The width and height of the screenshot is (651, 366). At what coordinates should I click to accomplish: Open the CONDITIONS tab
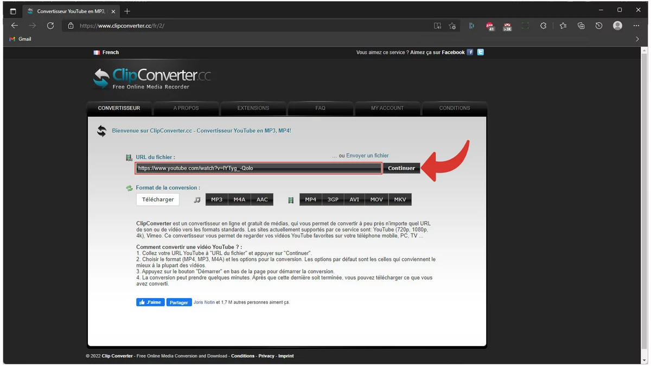(x=455, y=108)
